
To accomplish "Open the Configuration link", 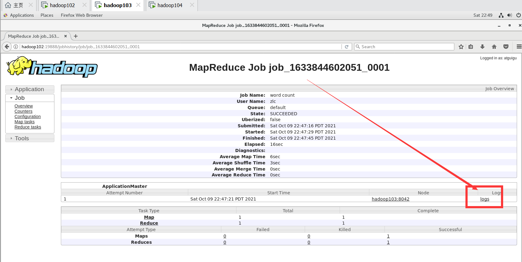I will click(28, 116).
